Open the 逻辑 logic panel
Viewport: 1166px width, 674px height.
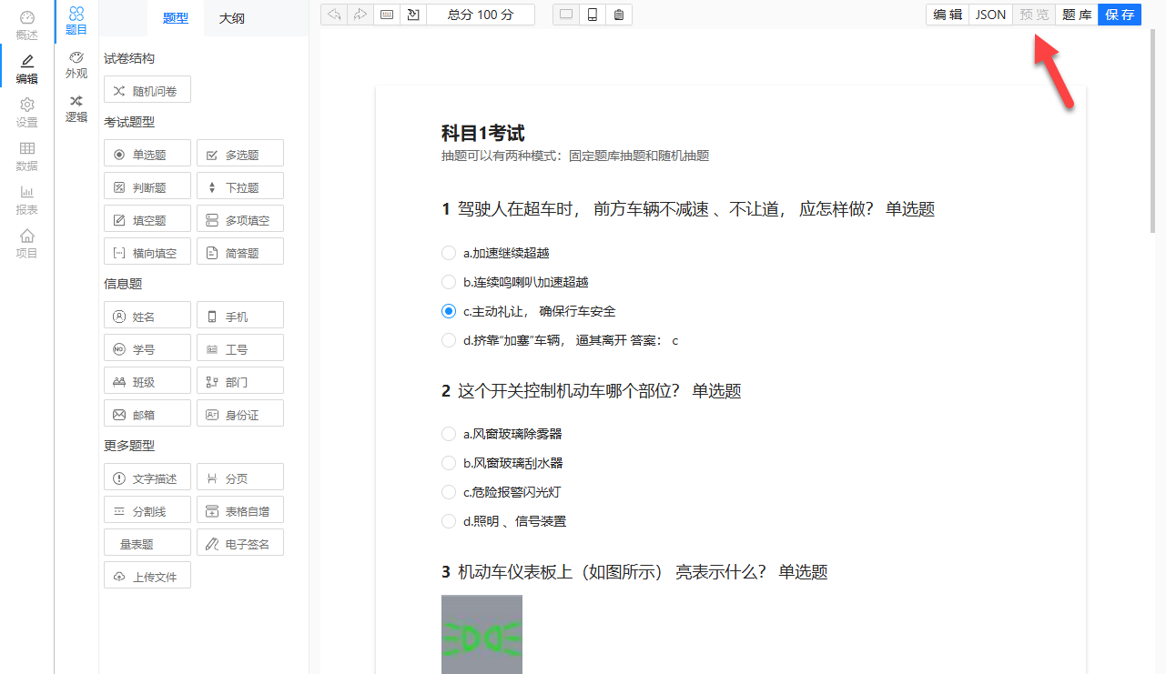click(x=76, y=108)
